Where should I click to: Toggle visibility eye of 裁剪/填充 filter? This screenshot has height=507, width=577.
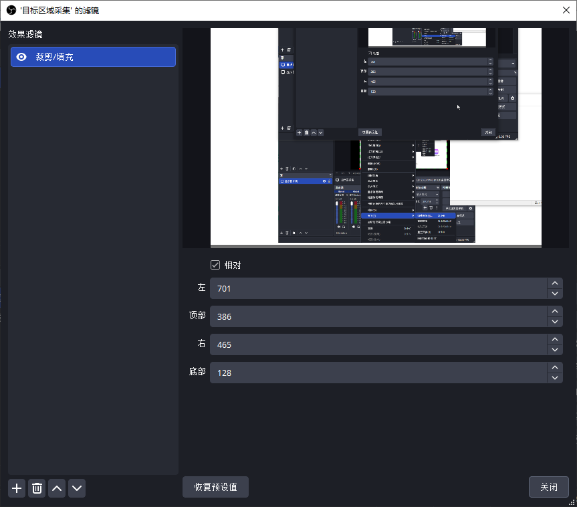click(x=21, y=57)
